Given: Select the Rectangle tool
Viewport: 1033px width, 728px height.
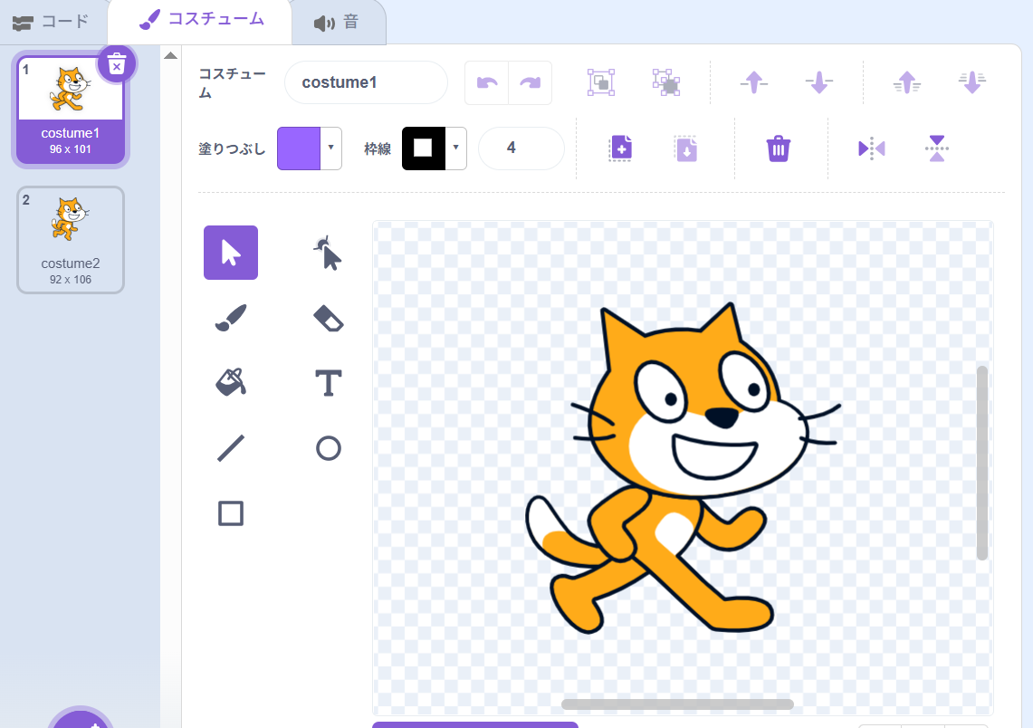Looking at the screenshot, I should (231, 513).
